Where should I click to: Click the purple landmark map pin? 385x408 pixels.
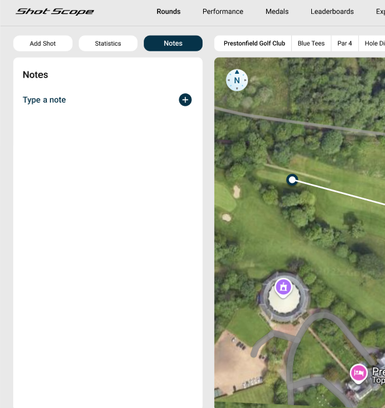coord(283,287)
